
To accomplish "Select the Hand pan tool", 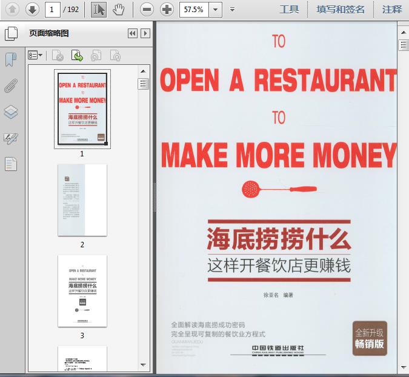I will click(119, 9).
